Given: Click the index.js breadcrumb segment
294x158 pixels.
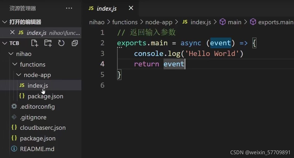Looking at the screenshot, I should [201, 22].
